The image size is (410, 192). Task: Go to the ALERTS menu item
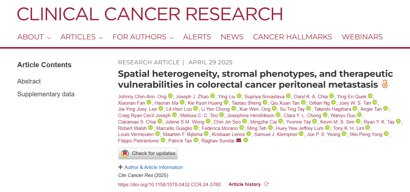coord(197,37)
